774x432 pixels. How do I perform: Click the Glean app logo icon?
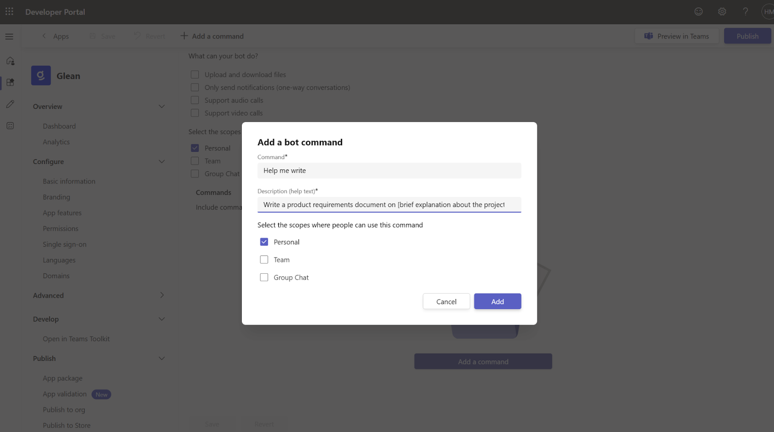[41, 75]
